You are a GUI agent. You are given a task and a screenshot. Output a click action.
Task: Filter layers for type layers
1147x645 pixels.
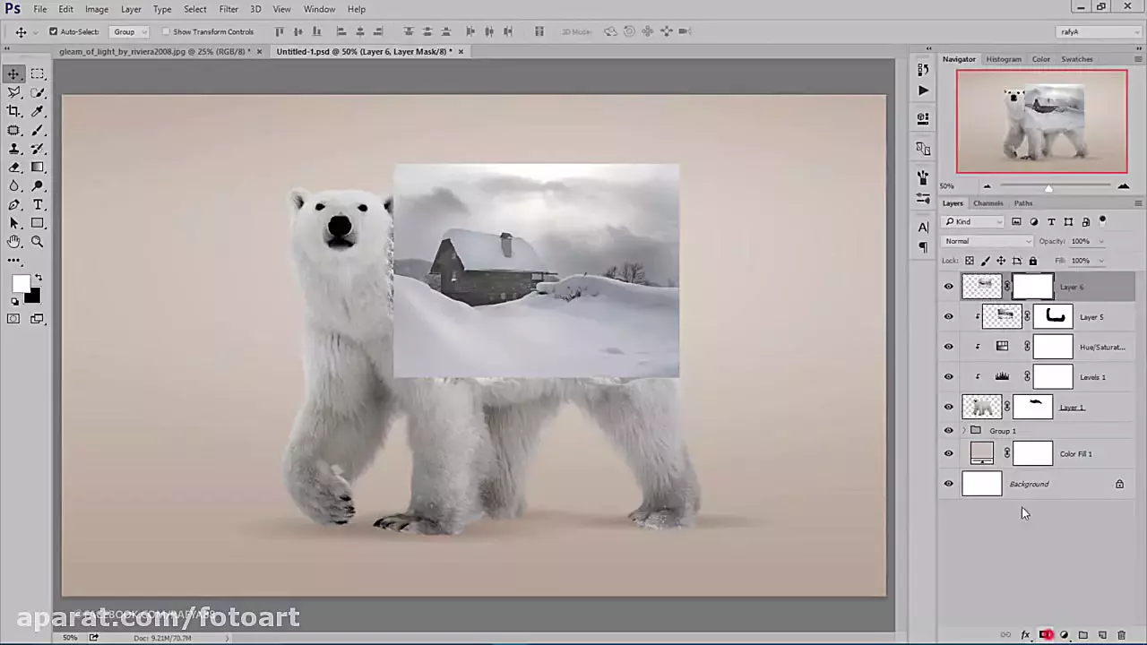pos(1051,221)
